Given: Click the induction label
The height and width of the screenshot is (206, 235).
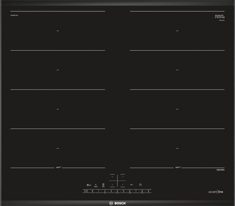Looking at the screenshot, I should tap(220, 170).
